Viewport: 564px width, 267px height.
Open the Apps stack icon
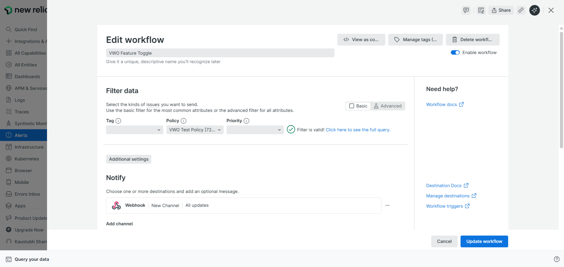(x=9, y=206)
